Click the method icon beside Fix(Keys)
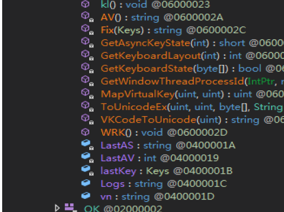Screen dimensions: 284x212 click(x=87, y=29)
